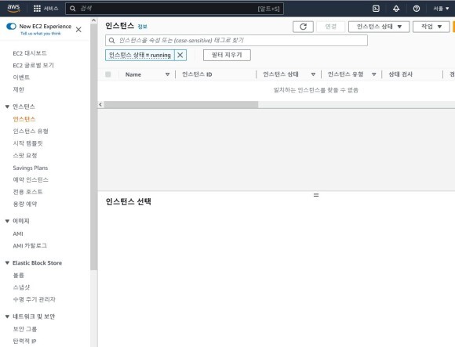This screenshot has width=455, height=347.
Task: Open Spot Requests in sidebar
Action: [x=24, y=156]
